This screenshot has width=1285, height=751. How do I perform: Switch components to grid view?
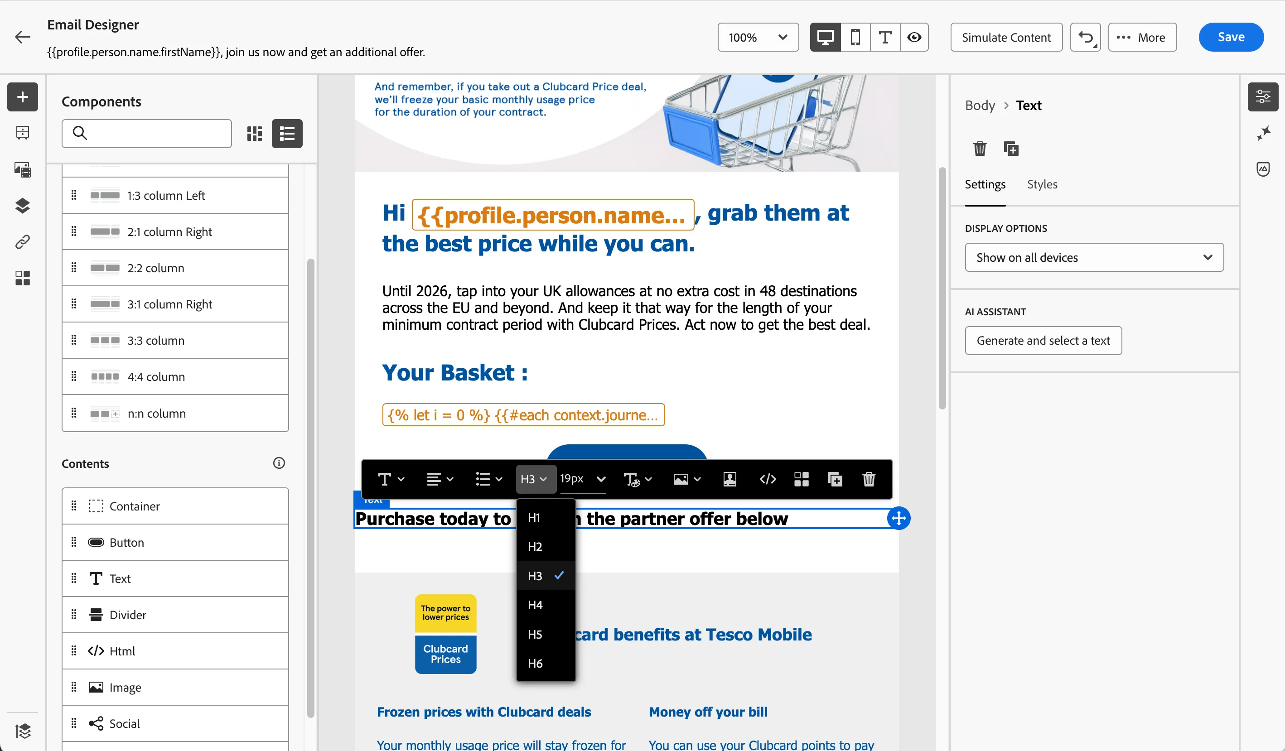tap(255, 134)
